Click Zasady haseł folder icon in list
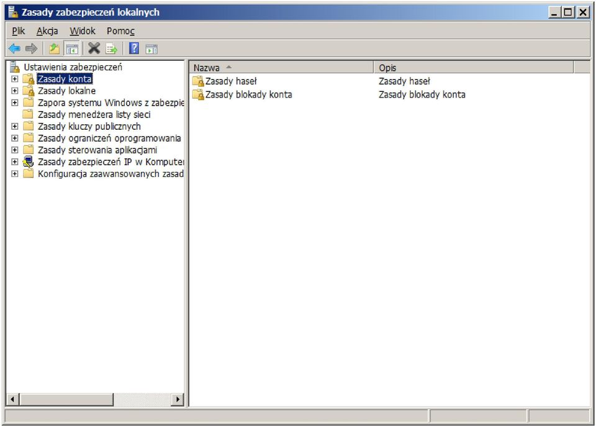596x426 pixels. point(198,81)
